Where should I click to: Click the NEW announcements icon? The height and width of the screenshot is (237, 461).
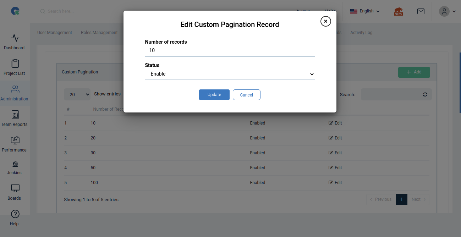click(399, 11)
